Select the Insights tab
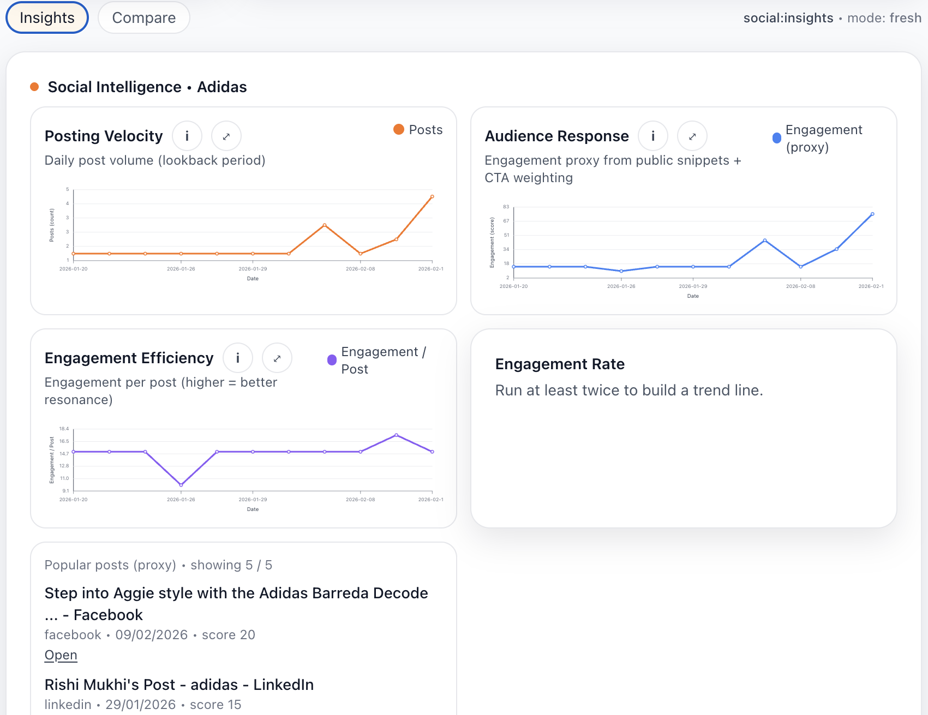Viewport: 928px width, 715px height. pyautogui.click(x=46, y=17)
